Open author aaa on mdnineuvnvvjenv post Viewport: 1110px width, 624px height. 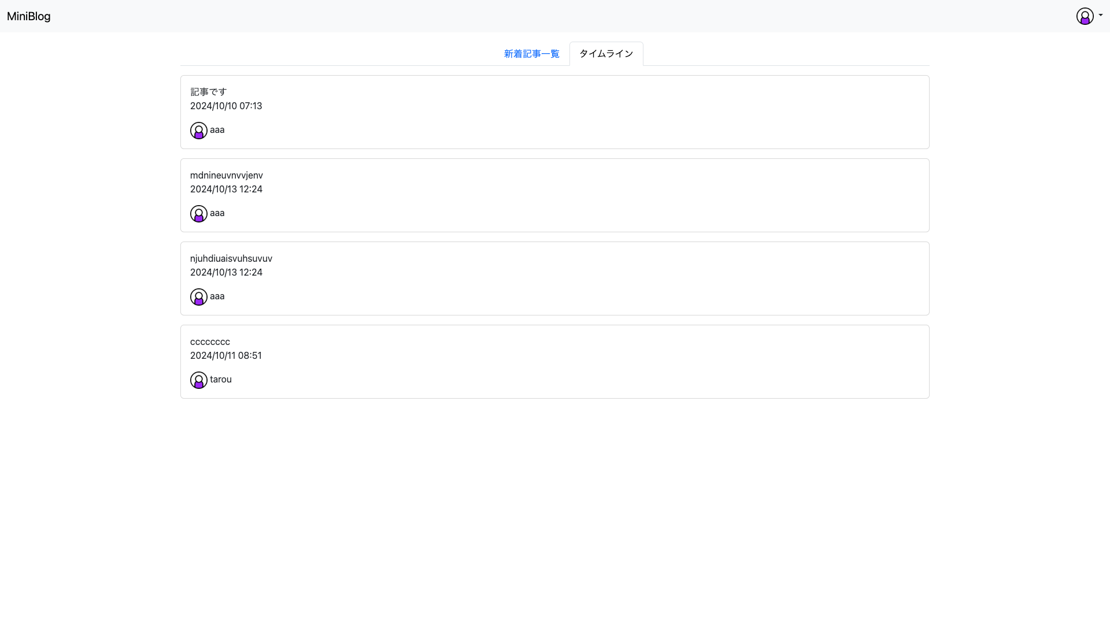[x=217, y=213]
